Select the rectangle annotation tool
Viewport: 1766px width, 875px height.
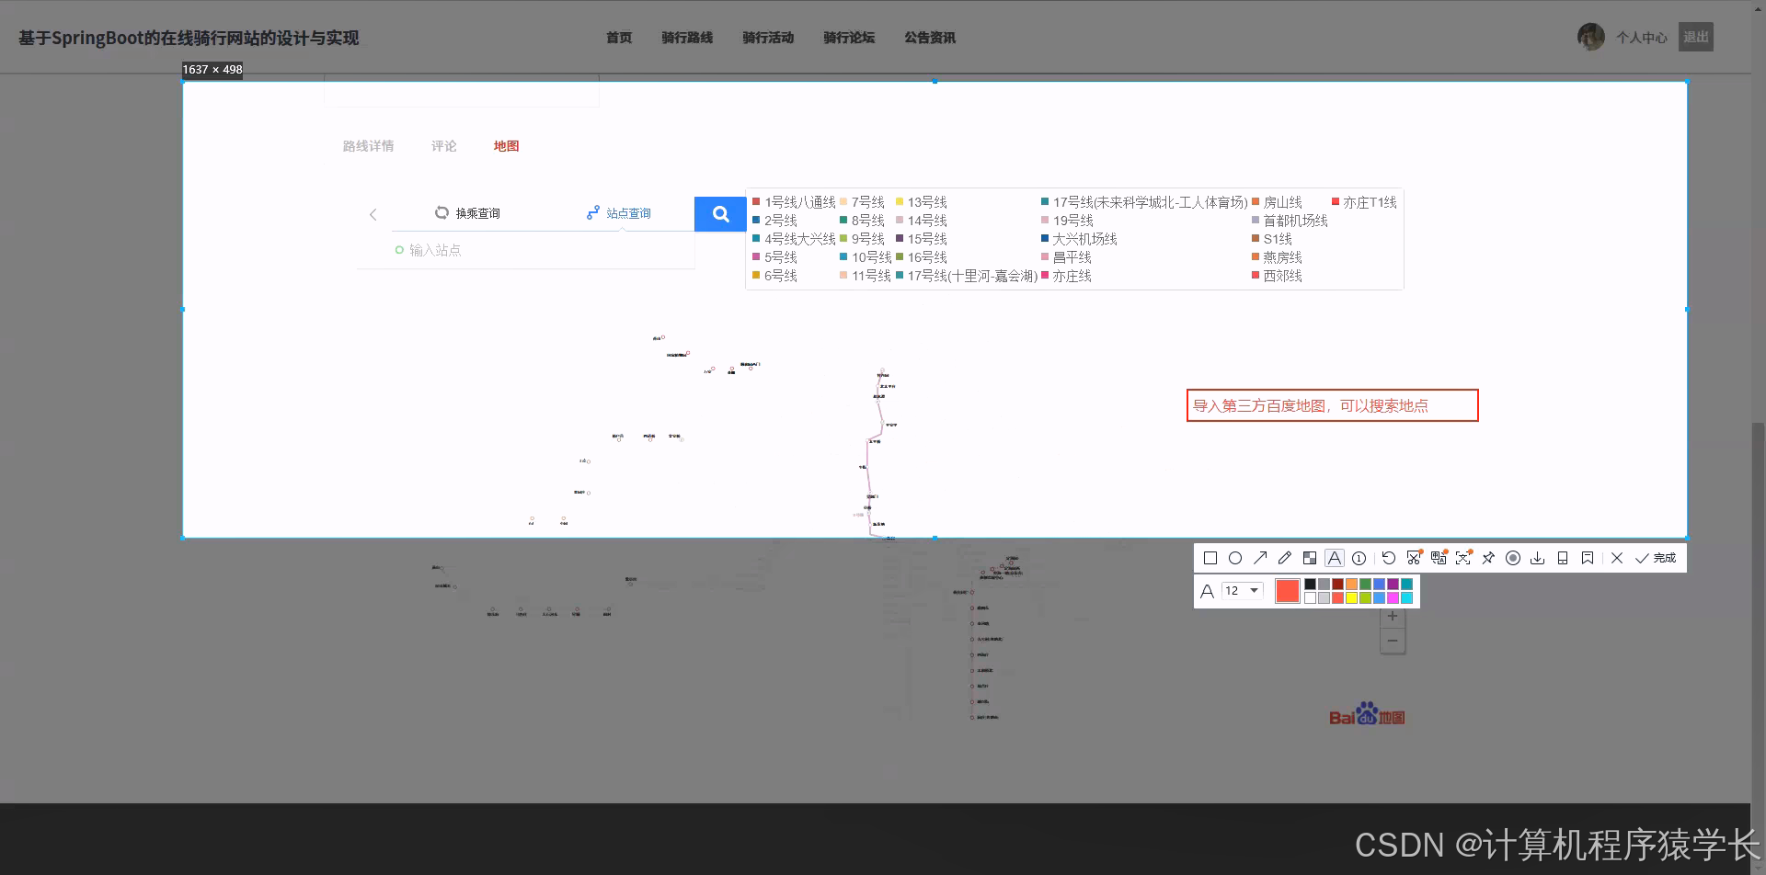[1210, 558]
